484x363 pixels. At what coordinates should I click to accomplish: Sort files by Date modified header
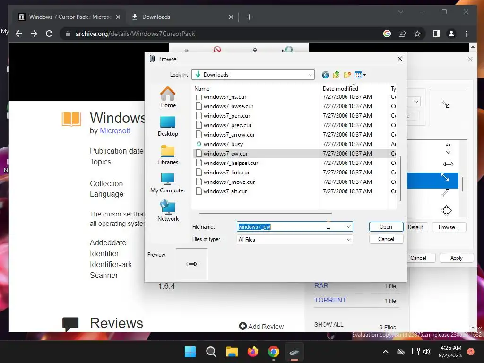[x=354, y=89]
